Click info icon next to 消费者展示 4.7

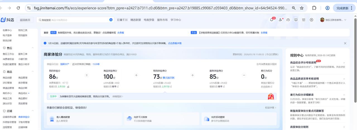(x=67, y=83)
